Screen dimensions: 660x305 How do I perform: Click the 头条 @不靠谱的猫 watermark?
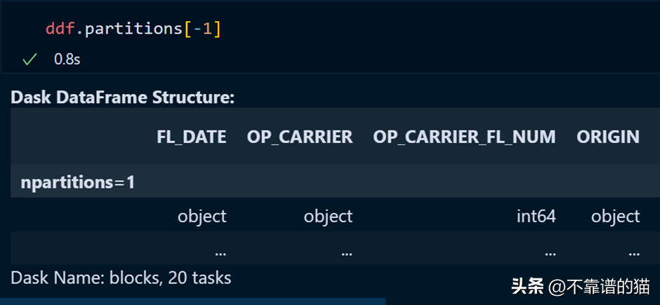click(580, 286)
